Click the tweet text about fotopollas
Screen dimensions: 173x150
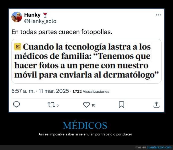(62, 32)
